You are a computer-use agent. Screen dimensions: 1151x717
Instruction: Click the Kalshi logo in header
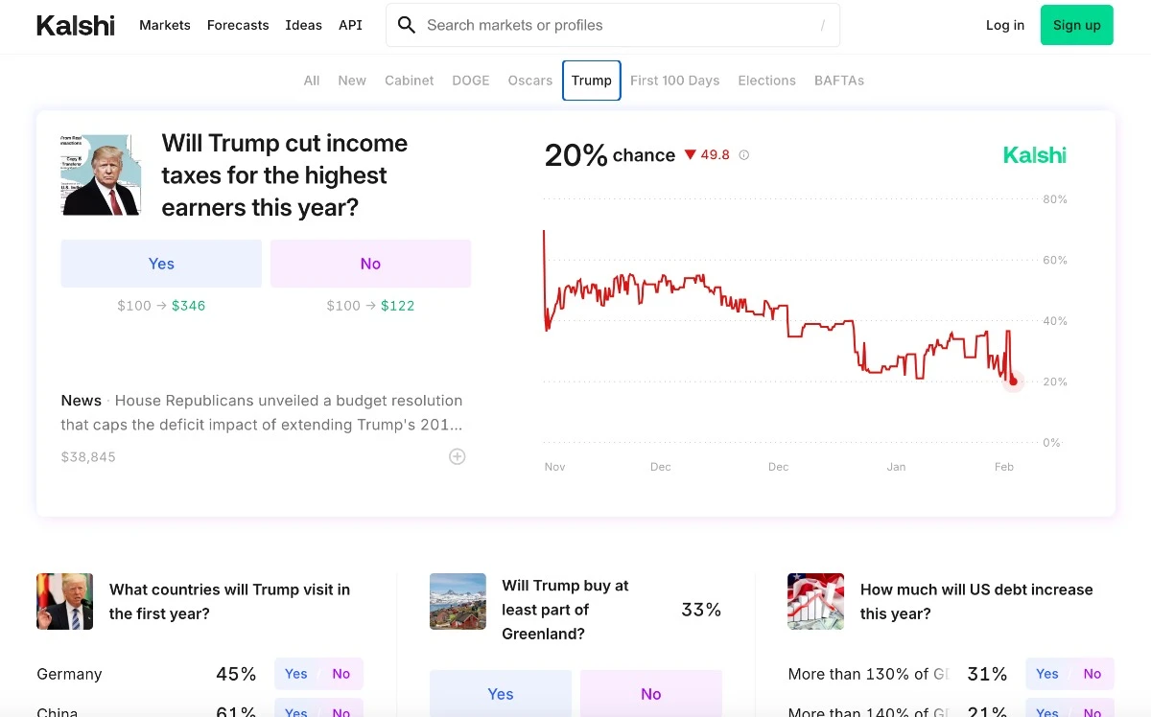[x=75, y=26]
